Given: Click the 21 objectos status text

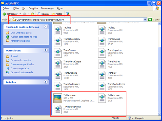Looking at the screenshot, I should (x=7, y=118).
